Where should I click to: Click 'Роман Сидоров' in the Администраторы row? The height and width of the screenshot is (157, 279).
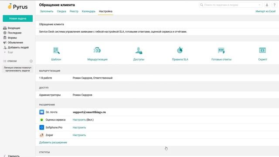point(82,95)
